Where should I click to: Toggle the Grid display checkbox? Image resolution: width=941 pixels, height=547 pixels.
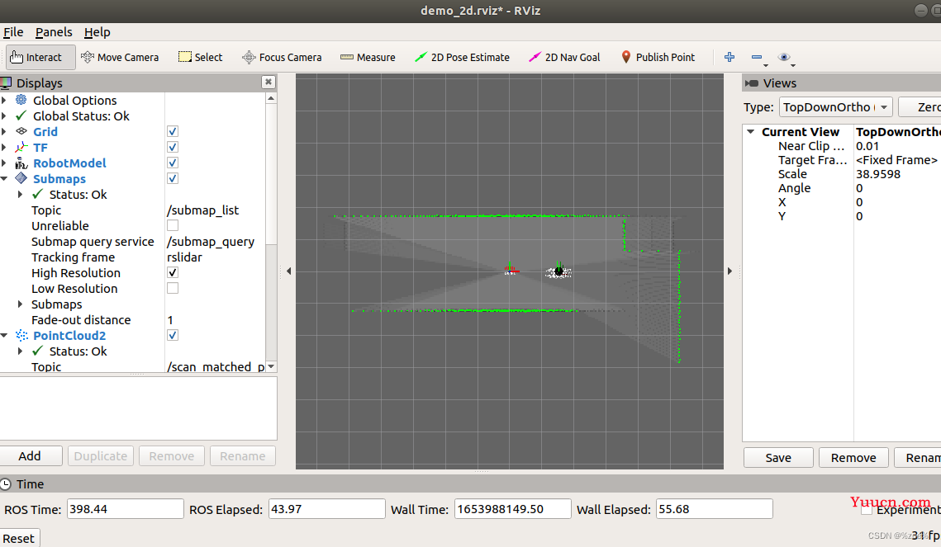(x=172, y=131)
